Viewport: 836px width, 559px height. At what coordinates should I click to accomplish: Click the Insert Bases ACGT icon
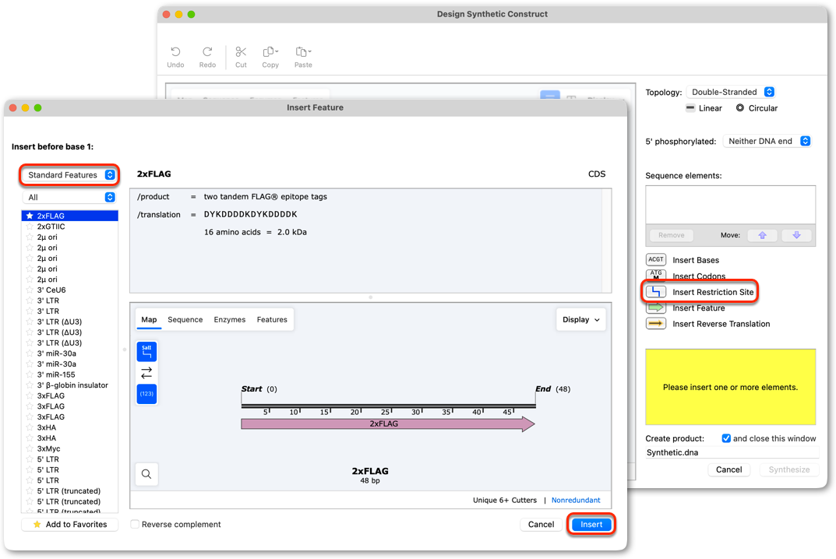click(x=656, y=259)
